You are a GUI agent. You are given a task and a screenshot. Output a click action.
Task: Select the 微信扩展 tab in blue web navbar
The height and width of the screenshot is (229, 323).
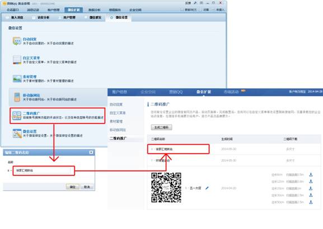coord(204,92)
